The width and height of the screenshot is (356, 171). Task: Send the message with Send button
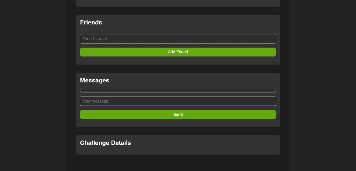(178, 115)
